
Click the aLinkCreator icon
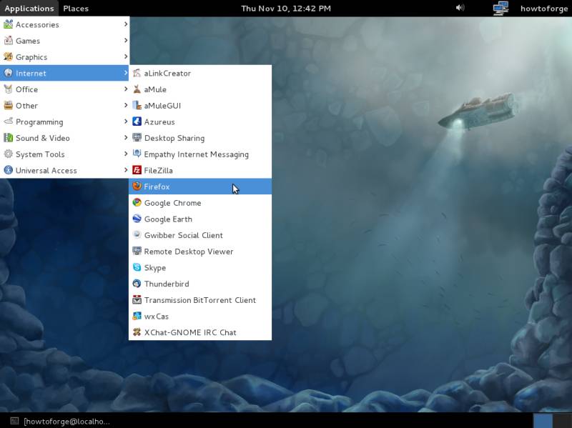pyautogui.click(x=137, y=73)
